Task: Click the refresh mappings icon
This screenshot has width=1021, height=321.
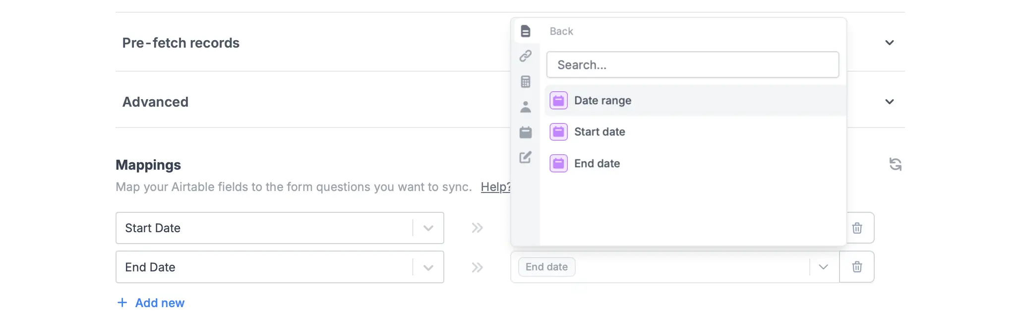Action: 895,164
